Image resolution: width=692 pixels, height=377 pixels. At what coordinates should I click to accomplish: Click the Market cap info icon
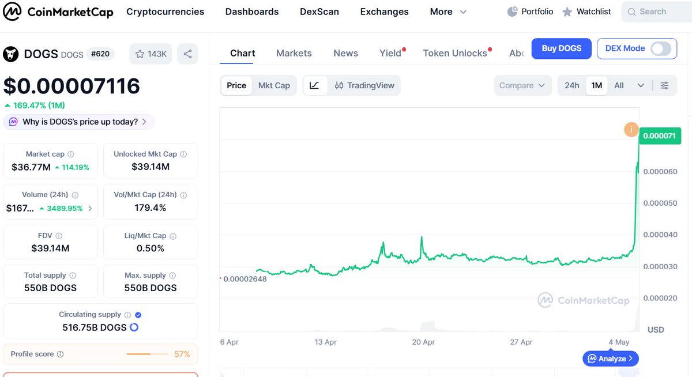[x=71, y=154]
